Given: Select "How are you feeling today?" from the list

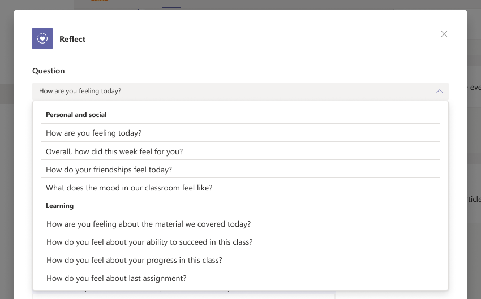Looking at the screenshot, I should (93, 133).
